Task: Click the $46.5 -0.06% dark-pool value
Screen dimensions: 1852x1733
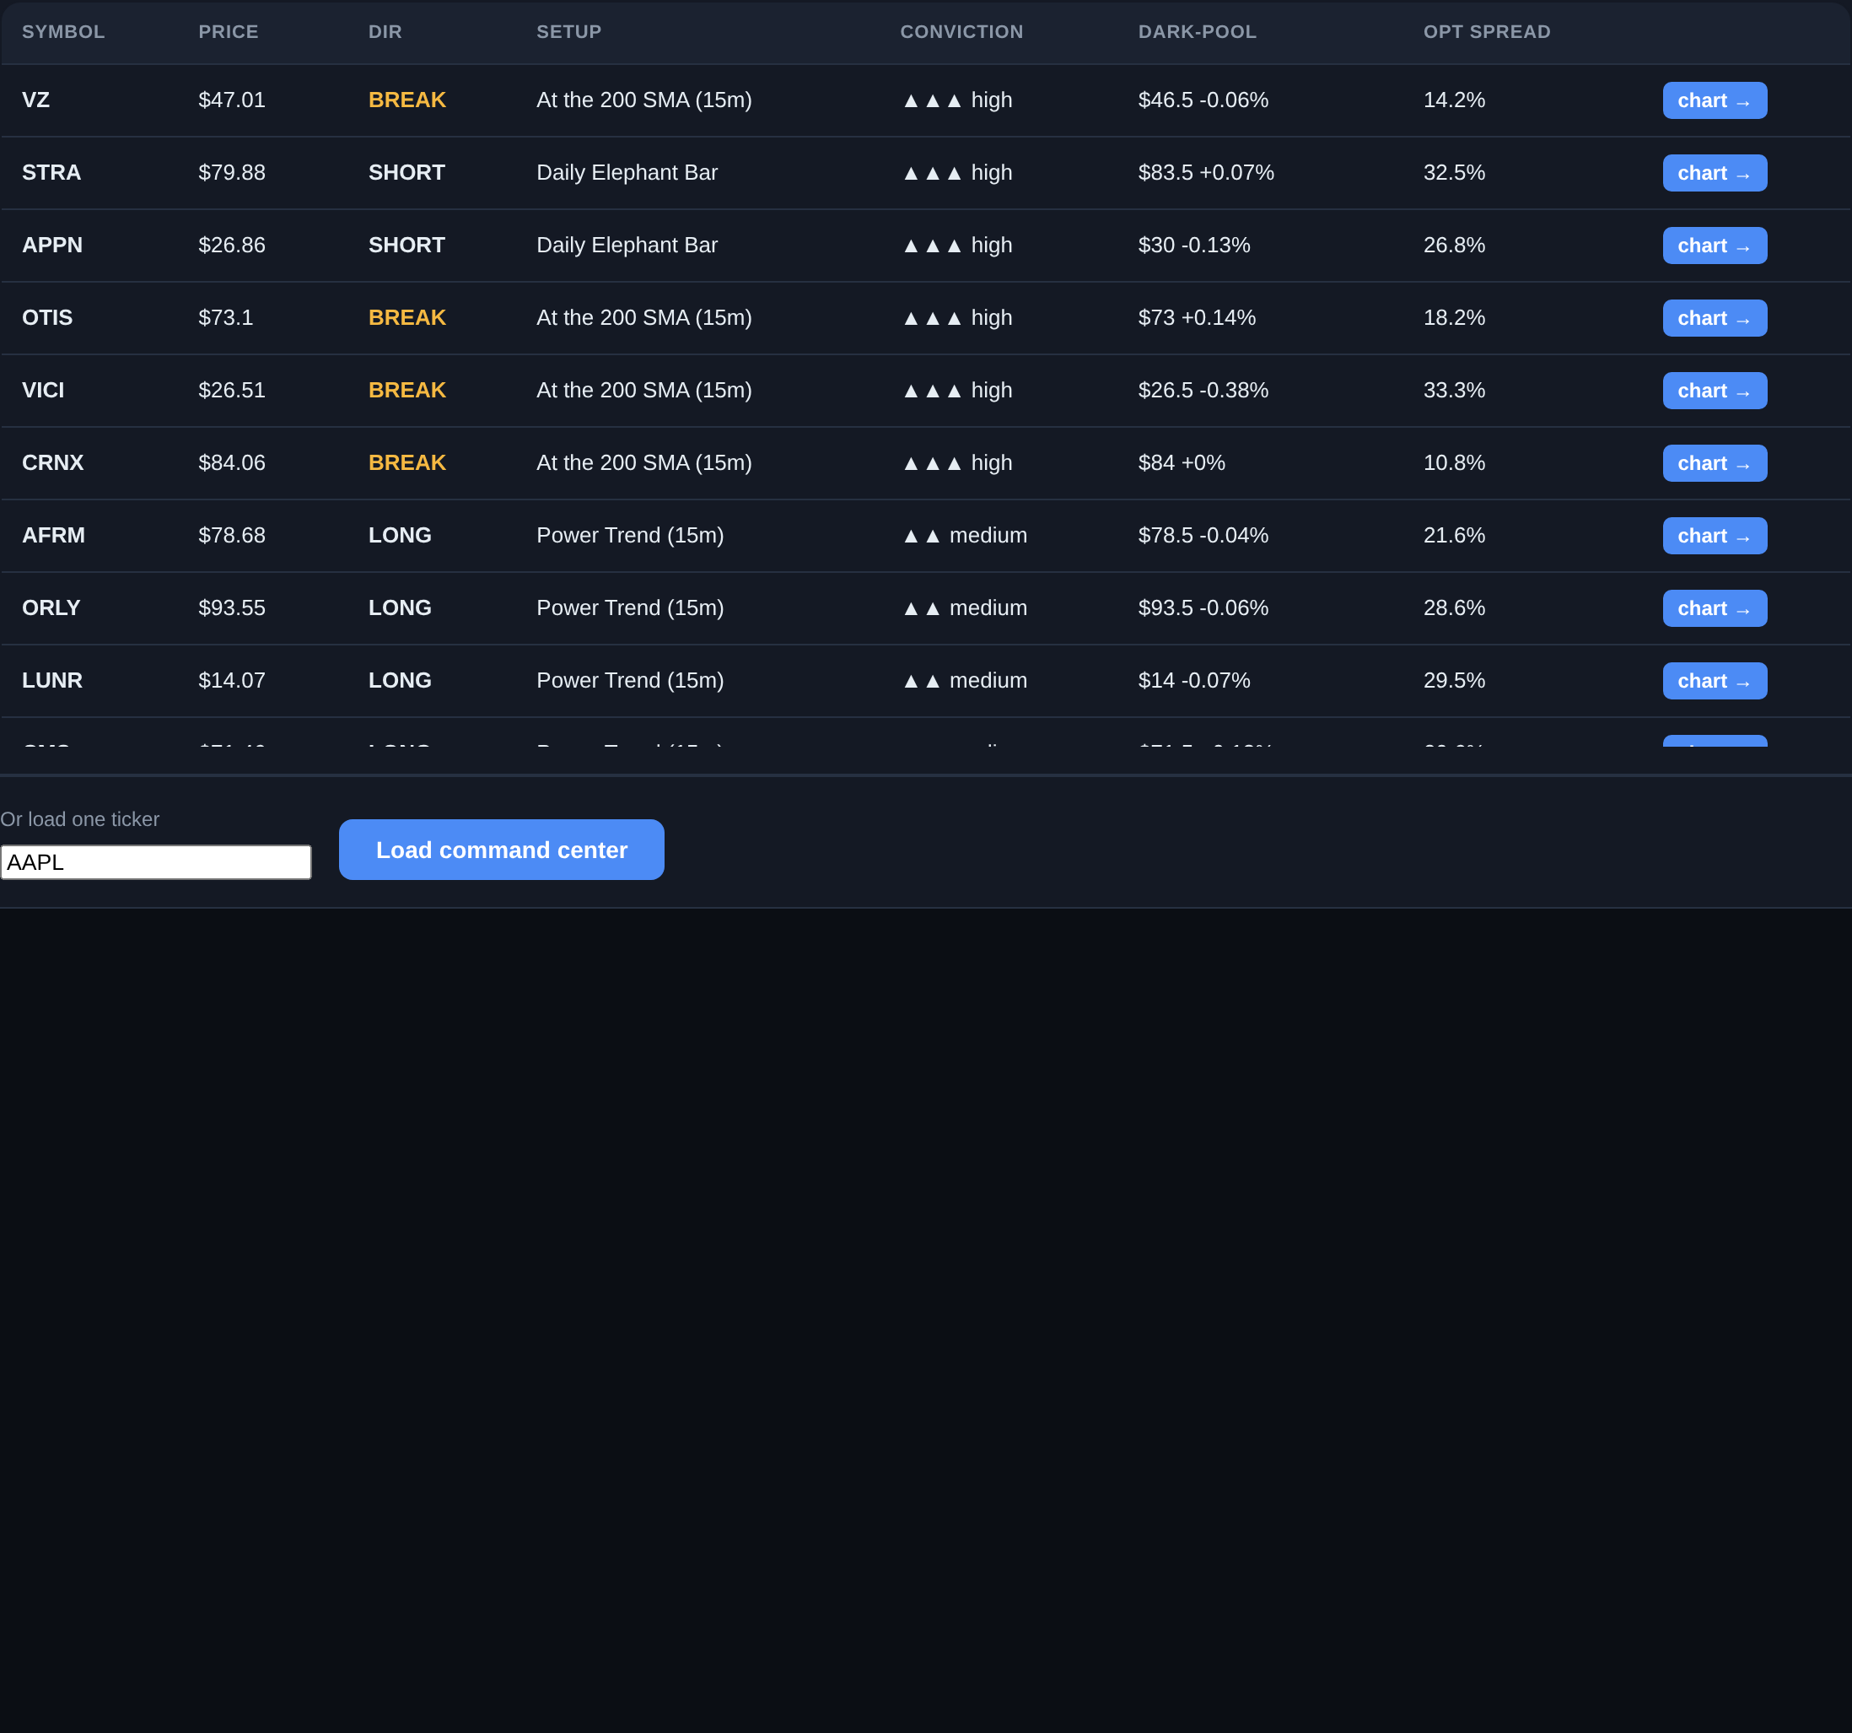Action: [1203, 100]
